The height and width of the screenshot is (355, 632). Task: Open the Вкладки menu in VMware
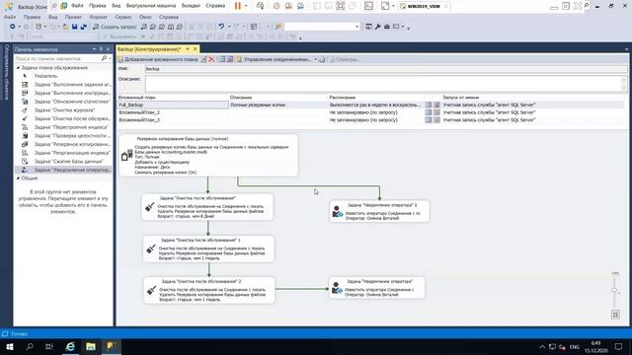tap(191, 6)
